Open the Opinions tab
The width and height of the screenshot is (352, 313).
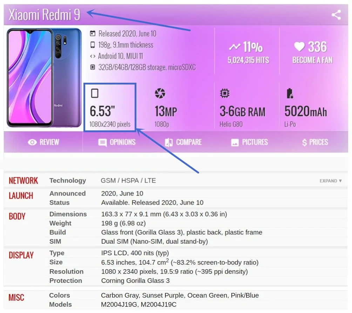[117, 142]
